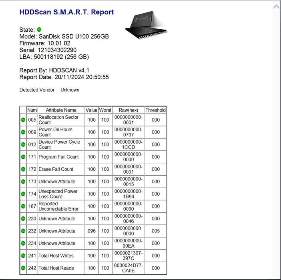Click the Num cell 242
281x280 pixels.
pyautogui.click(x=32, y=268)
